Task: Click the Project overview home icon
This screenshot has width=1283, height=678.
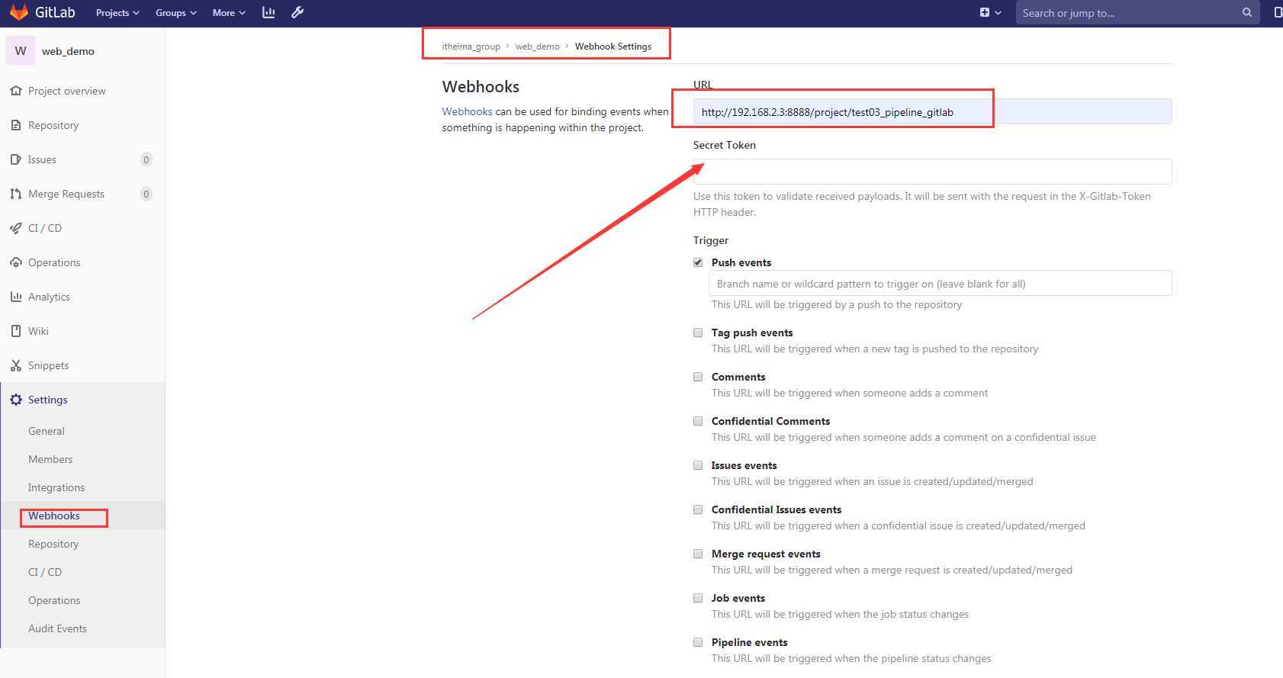Action: (16, 91)
